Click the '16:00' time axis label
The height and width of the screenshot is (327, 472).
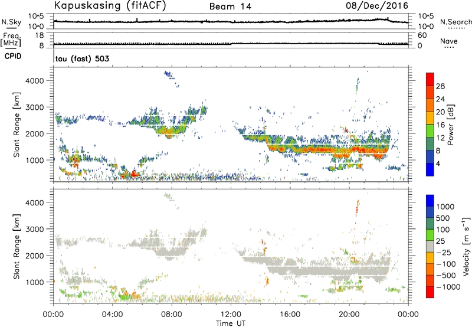pyautogui.click(x=290, y=315)
